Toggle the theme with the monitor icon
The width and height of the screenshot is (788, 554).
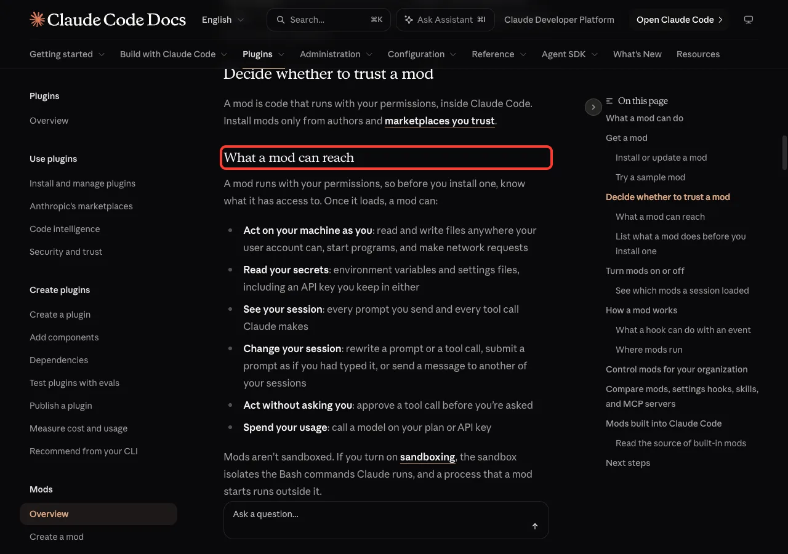749,20
